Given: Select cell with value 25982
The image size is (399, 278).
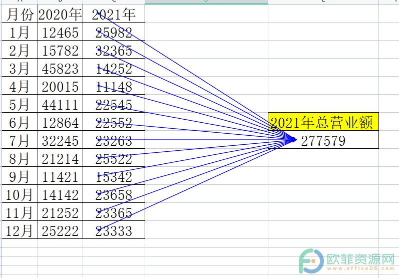Looking at the screenshot, I should click(x=114, y=32).
